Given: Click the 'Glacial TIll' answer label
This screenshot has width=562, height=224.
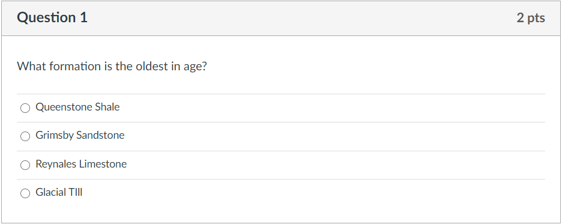Looking at the screenshot, I should pos(59,192).
